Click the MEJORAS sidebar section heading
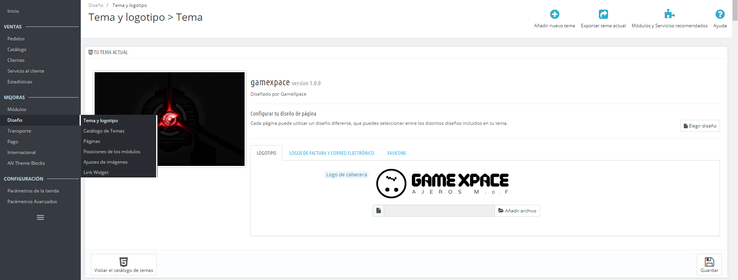The width and height of the screenshot is (738, 280). (14, 98)
